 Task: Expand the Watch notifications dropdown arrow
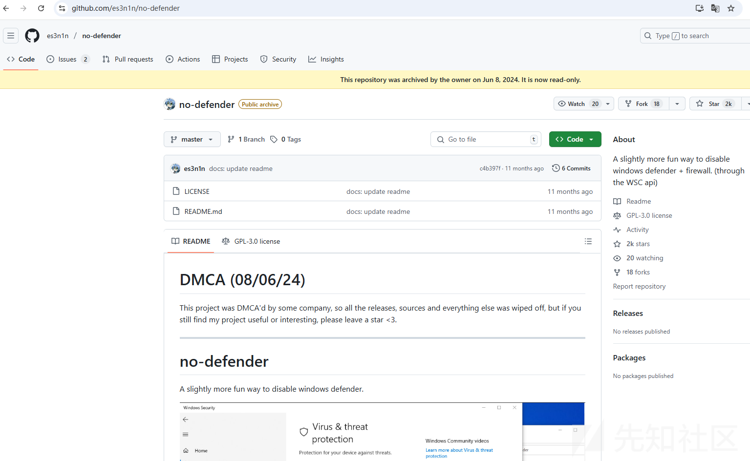[608, 104]
